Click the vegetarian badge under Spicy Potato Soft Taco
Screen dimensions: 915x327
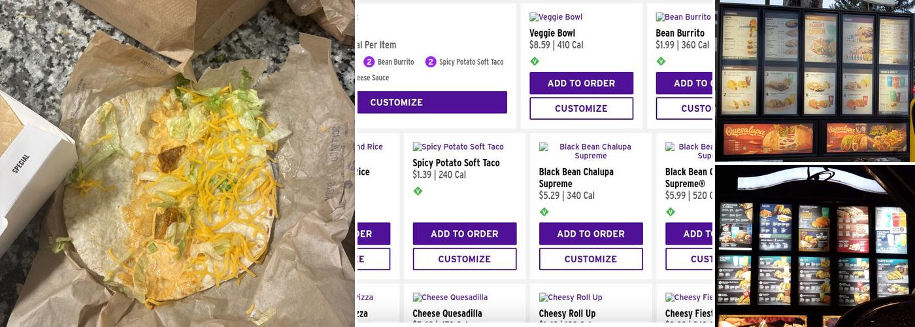[418, 192]
